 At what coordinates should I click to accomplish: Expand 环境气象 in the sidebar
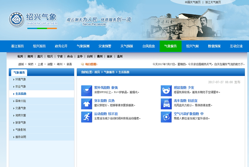pyautogui.click(x=20, y=79)
